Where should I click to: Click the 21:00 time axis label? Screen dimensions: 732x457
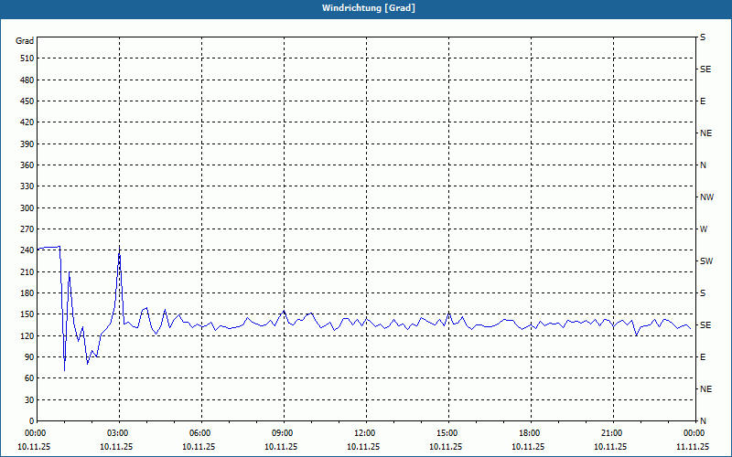(613, 433)
